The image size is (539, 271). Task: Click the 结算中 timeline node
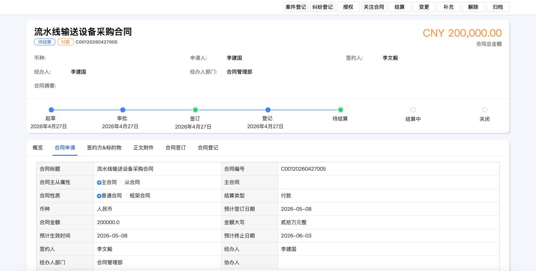click(413, 110)
